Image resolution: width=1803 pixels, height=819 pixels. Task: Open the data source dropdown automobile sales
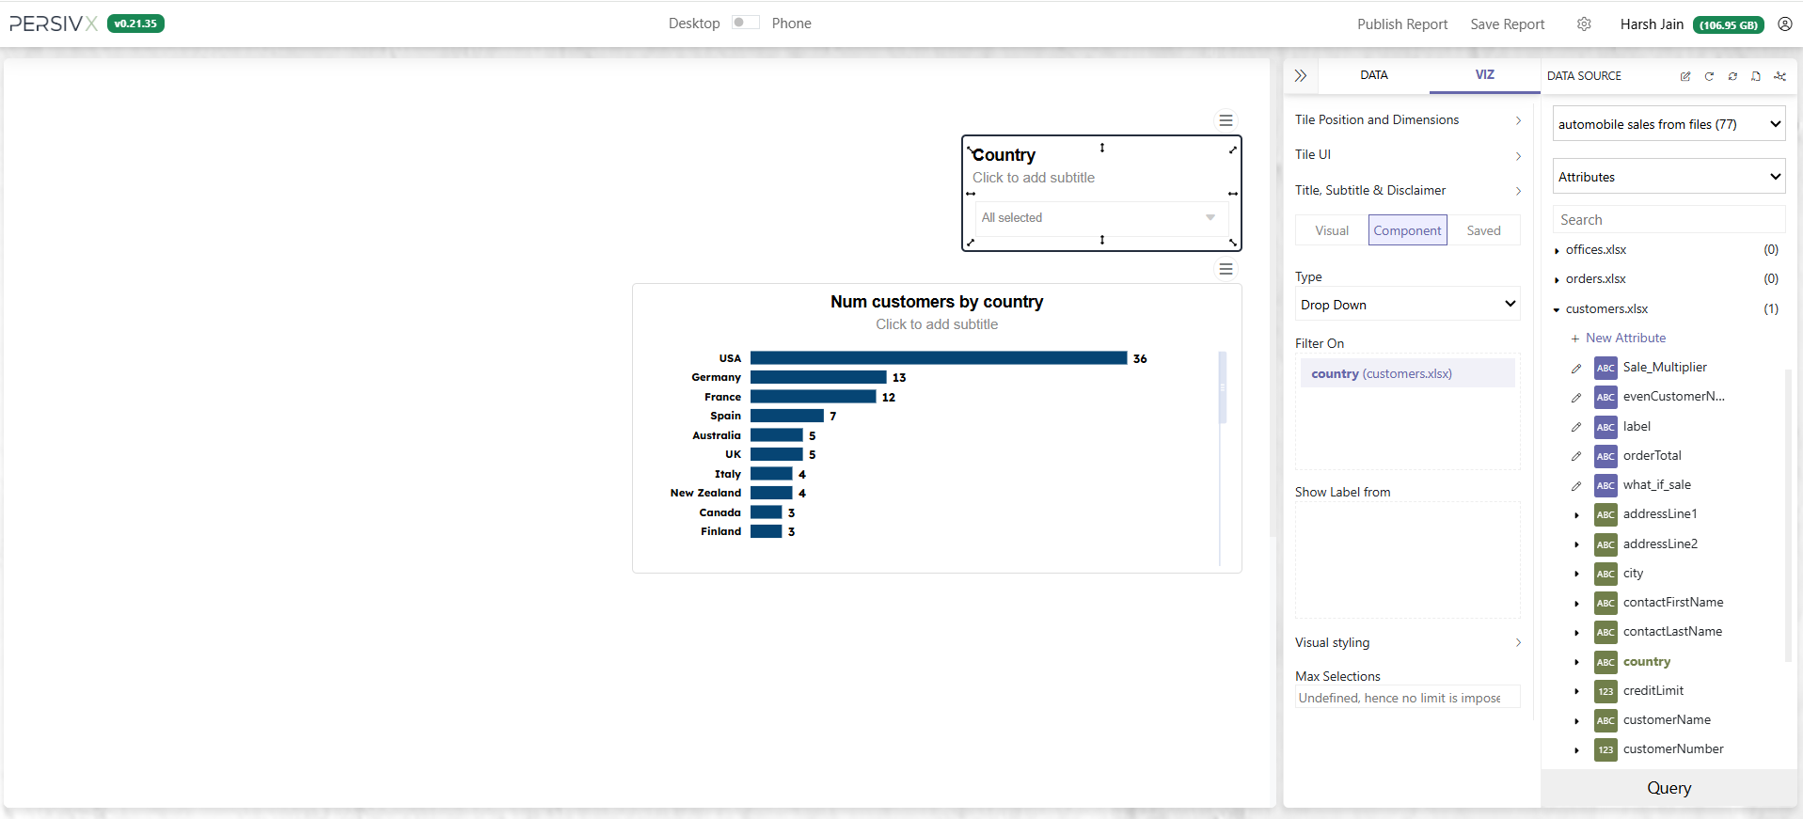1669,124
